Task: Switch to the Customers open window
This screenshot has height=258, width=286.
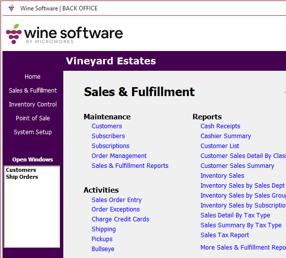Action: (x=21, y=170)
